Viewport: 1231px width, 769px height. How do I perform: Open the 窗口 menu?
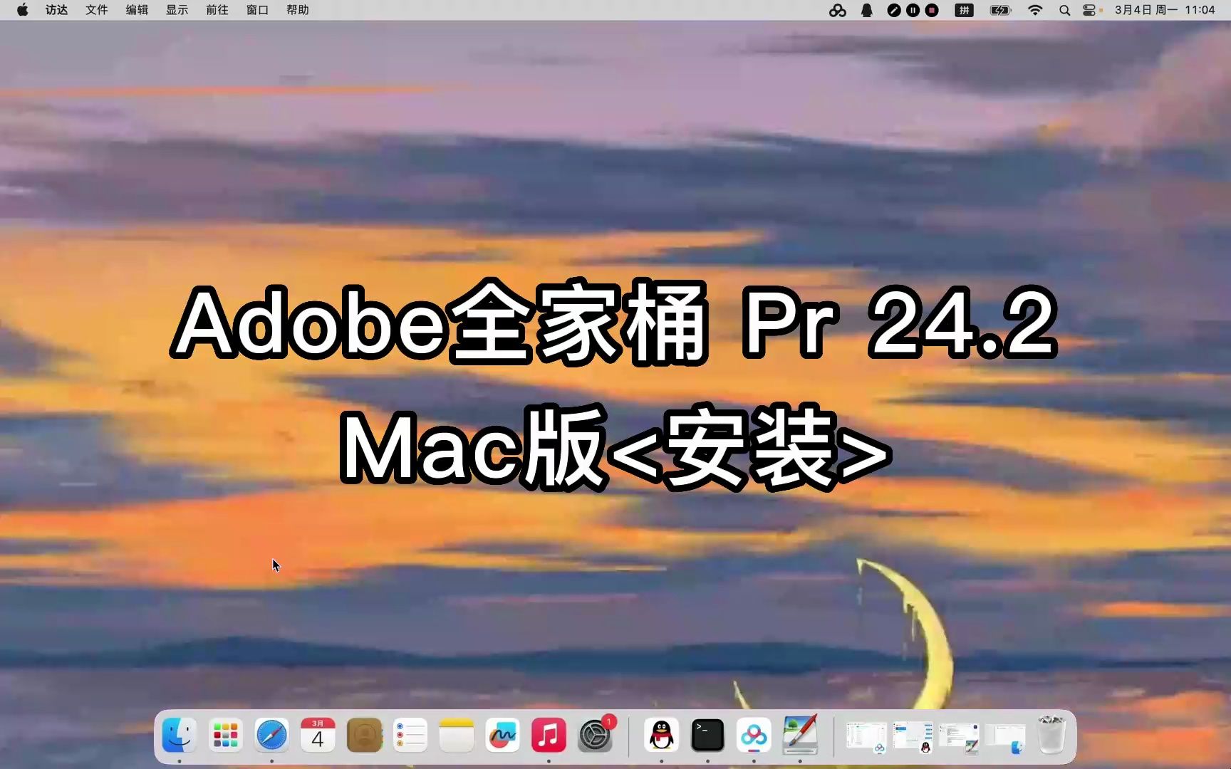(257, 10)
